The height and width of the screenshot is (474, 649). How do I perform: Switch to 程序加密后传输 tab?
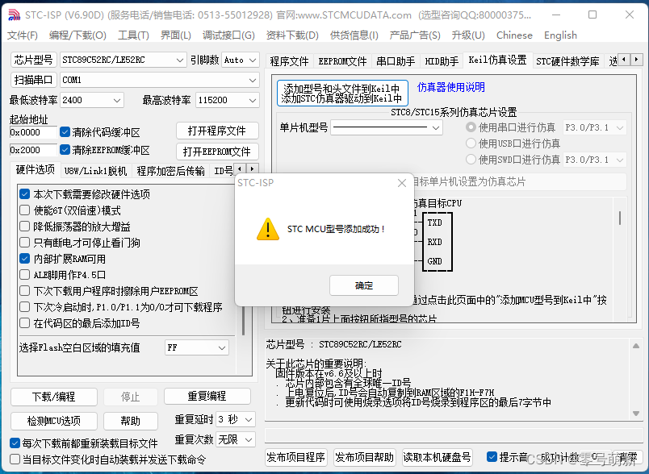[x=170, y=171]
